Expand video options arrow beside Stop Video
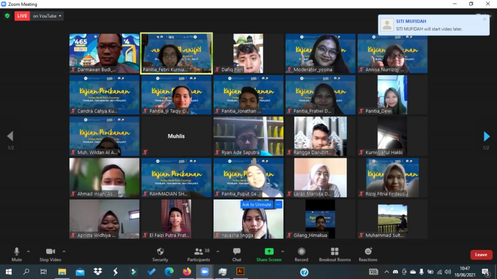 pos(64,251)
